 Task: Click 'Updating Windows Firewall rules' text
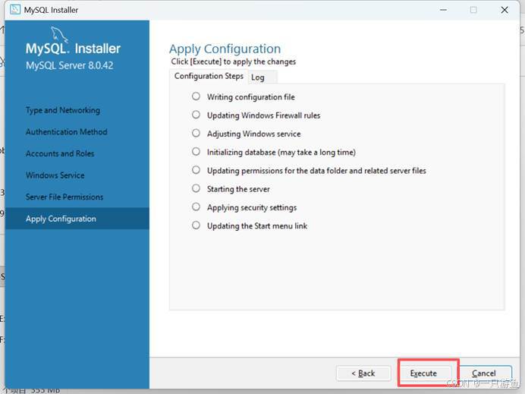[x=263, y=115]
